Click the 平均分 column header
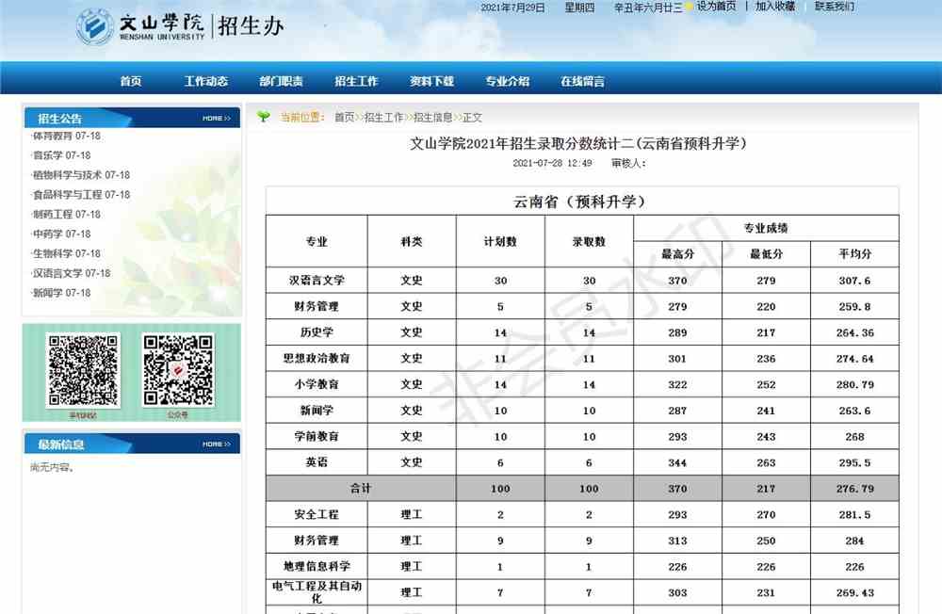942x614 pixels. [855, 254]
